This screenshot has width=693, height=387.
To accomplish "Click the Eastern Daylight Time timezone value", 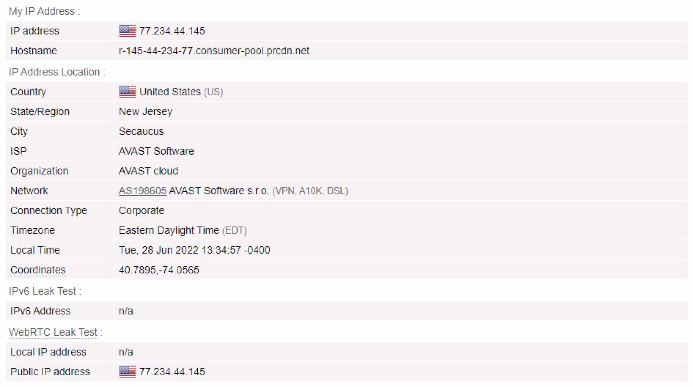I will [169, 230].
